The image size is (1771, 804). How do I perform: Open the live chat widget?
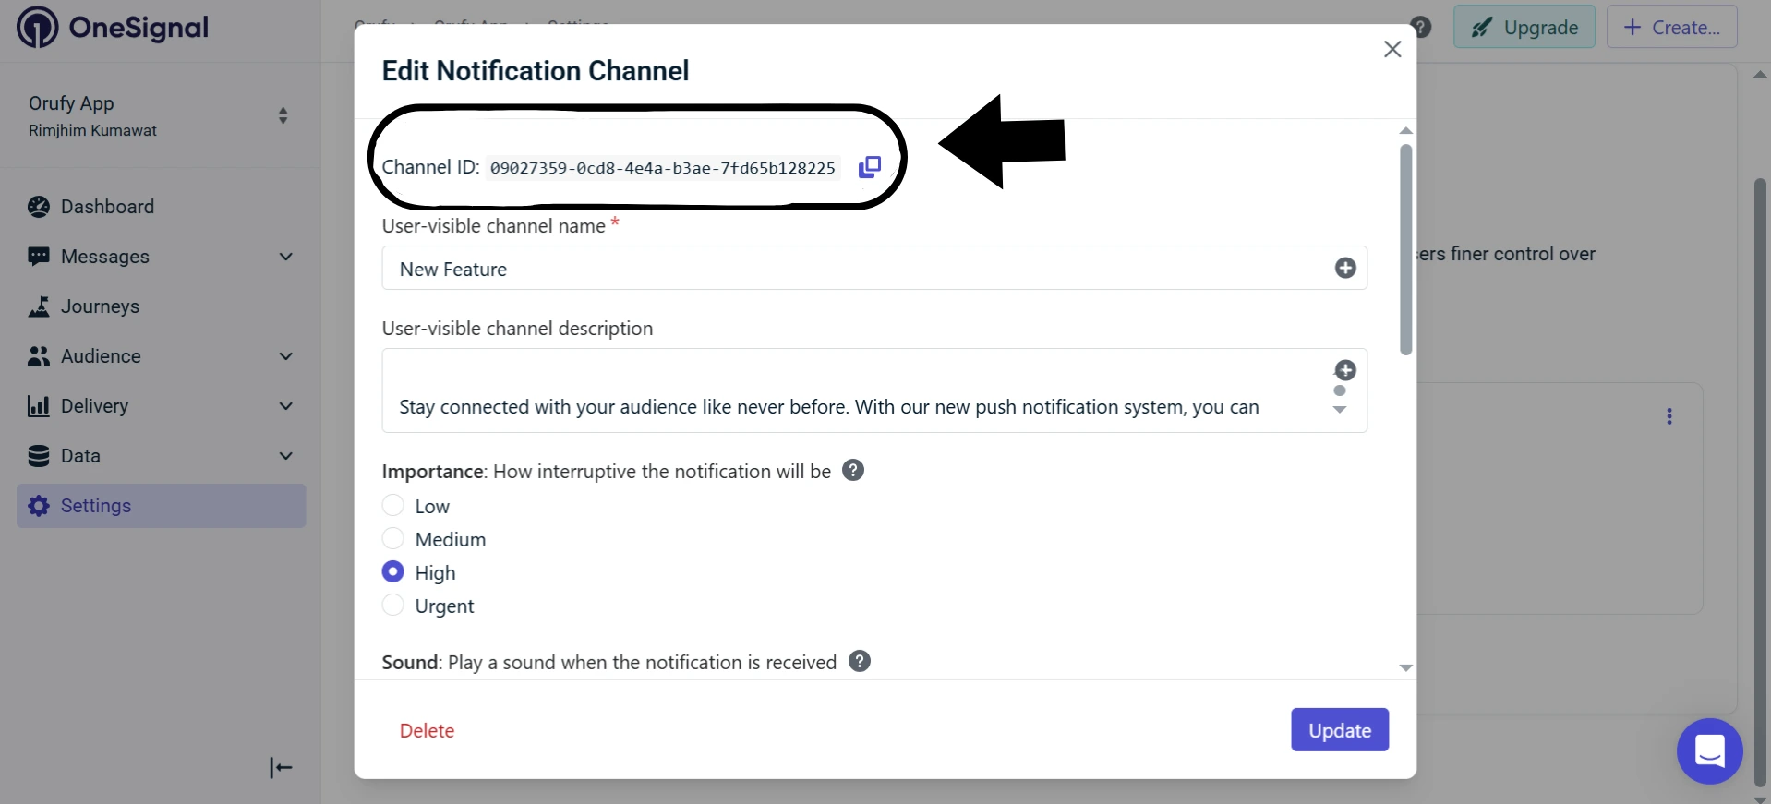pyautogui.click(x=1710, y=751)
